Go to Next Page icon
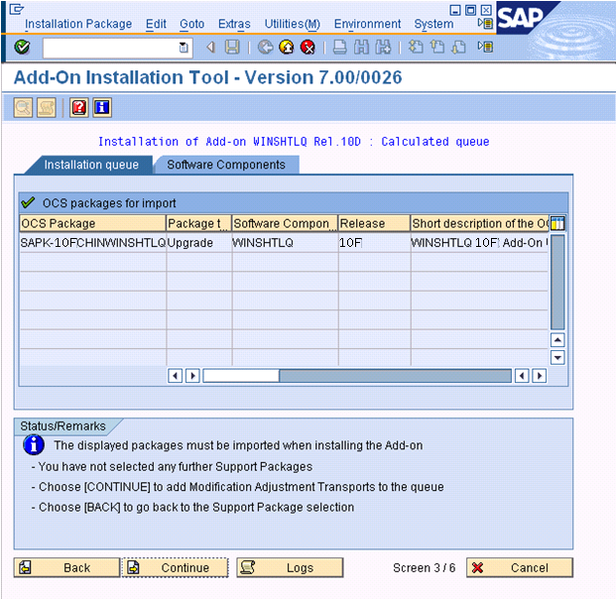 (x=458, y=48)
